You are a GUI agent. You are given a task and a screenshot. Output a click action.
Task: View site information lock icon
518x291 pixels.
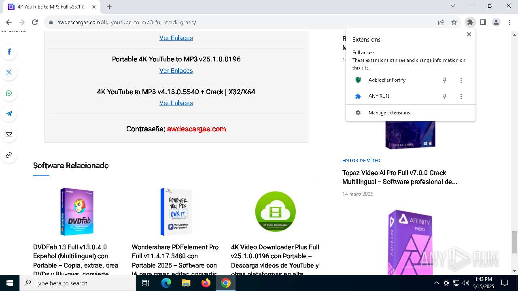(51, 22)
